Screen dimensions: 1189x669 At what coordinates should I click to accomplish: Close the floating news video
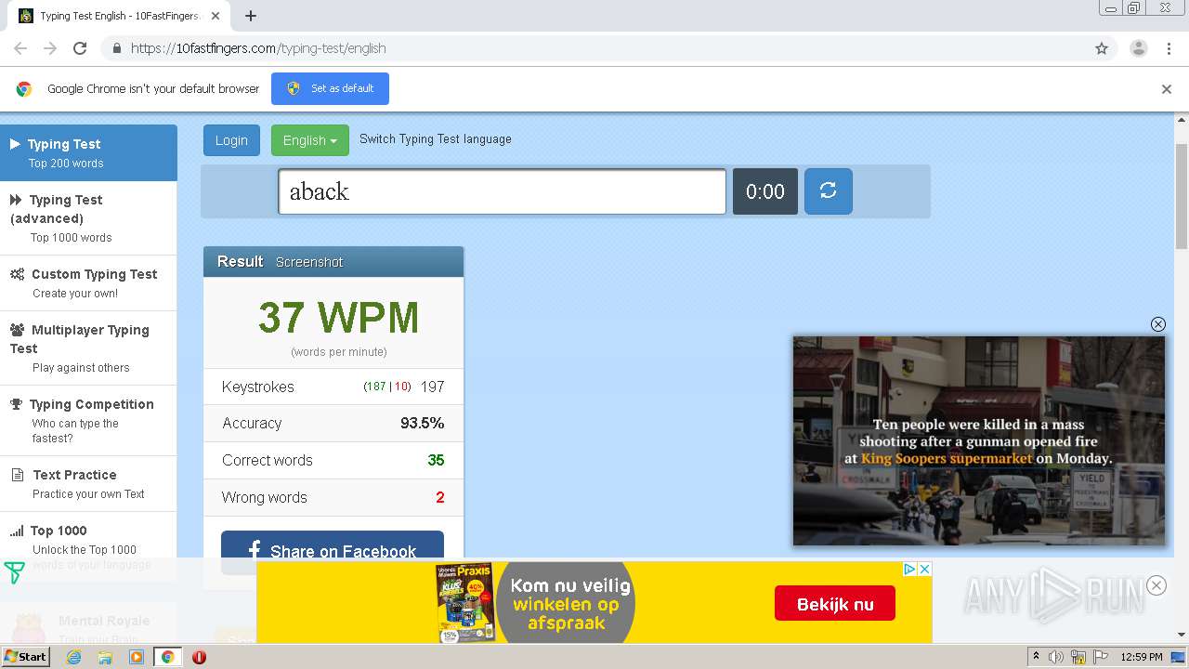[x=1157, y=324]
